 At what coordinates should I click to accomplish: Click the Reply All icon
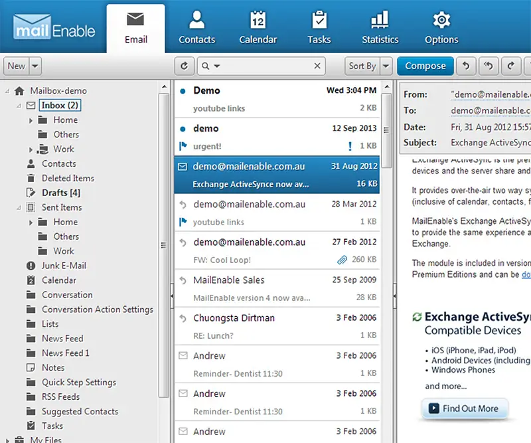tap(489, 66)
